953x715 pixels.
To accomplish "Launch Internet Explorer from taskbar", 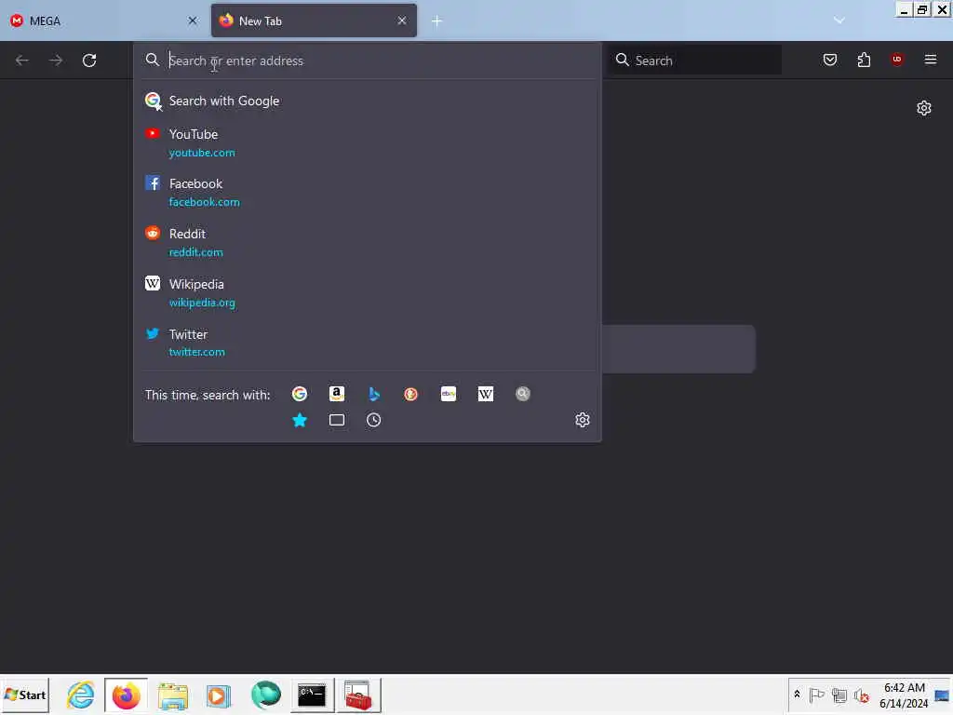I will tap(81, 695).
